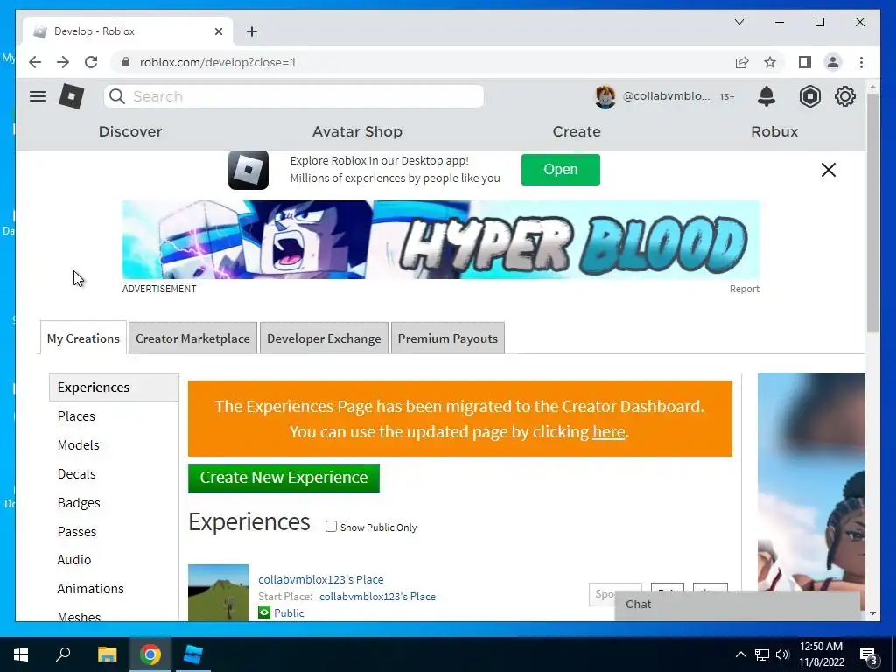
Task: Open the Windows notification center
Action: coord(869,654)
